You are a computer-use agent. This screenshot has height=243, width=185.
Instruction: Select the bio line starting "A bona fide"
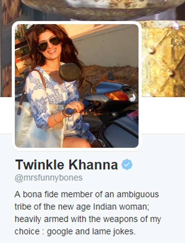click(x=87, y=194)
